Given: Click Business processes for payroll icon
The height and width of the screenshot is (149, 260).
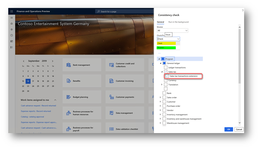Looking at the screenshot, I should [69, 129].
